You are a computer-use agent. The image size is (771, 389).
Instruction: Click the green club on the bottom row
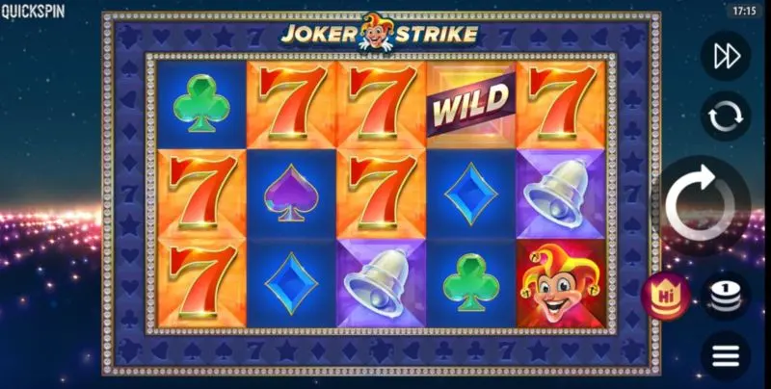471,284
